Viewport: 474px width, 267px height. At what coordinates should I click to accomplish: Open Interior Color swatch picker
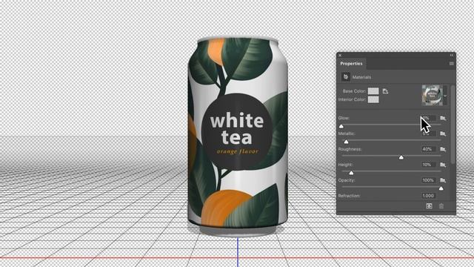(373, 99)
